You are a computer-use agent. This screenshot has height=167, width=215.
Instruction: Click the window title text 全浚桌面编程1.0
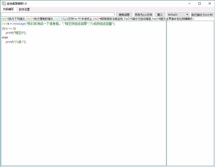pos(17,3)
